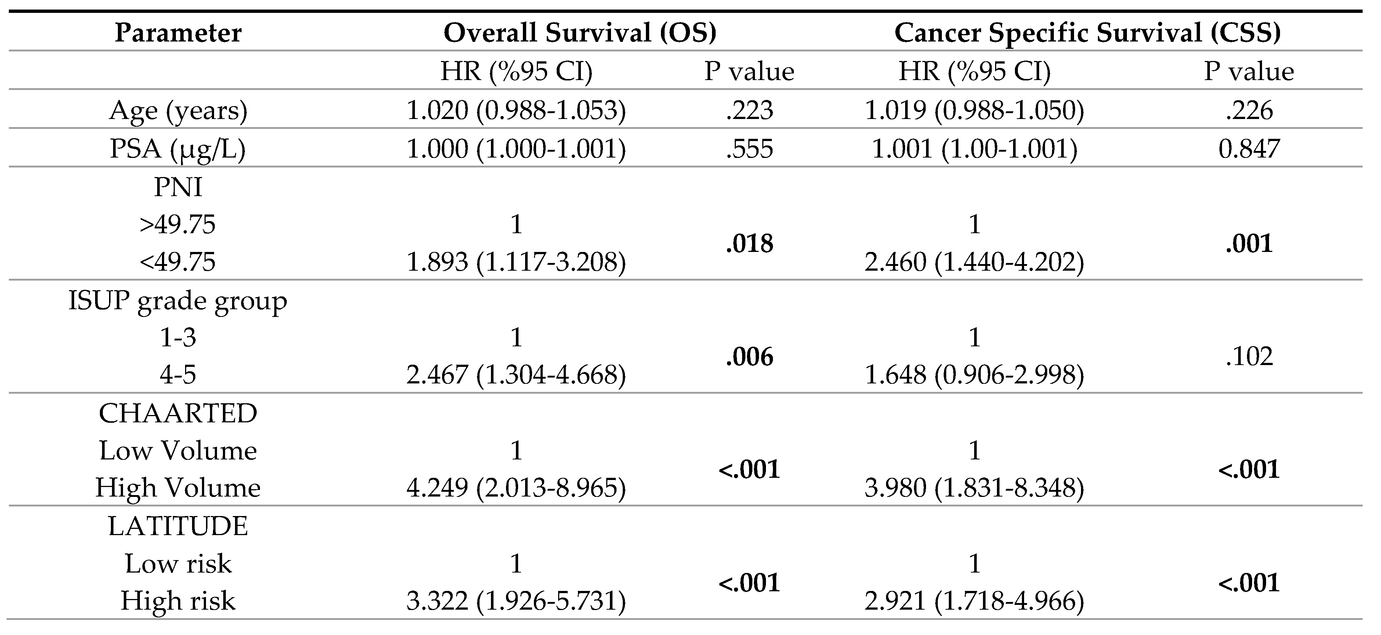
Task: Click hazard ratio 3.322 (1.926-5.731)
Action: click(516, 601)
